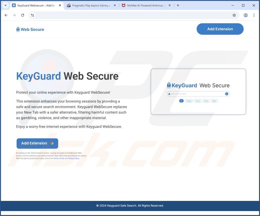Close the KeyGuard Websecure tab

pyautogui.click(x=60, y=6)
